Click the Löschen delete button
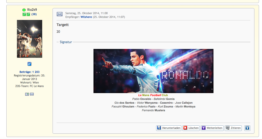Viewport: 262px width, 139px height. 191,128
